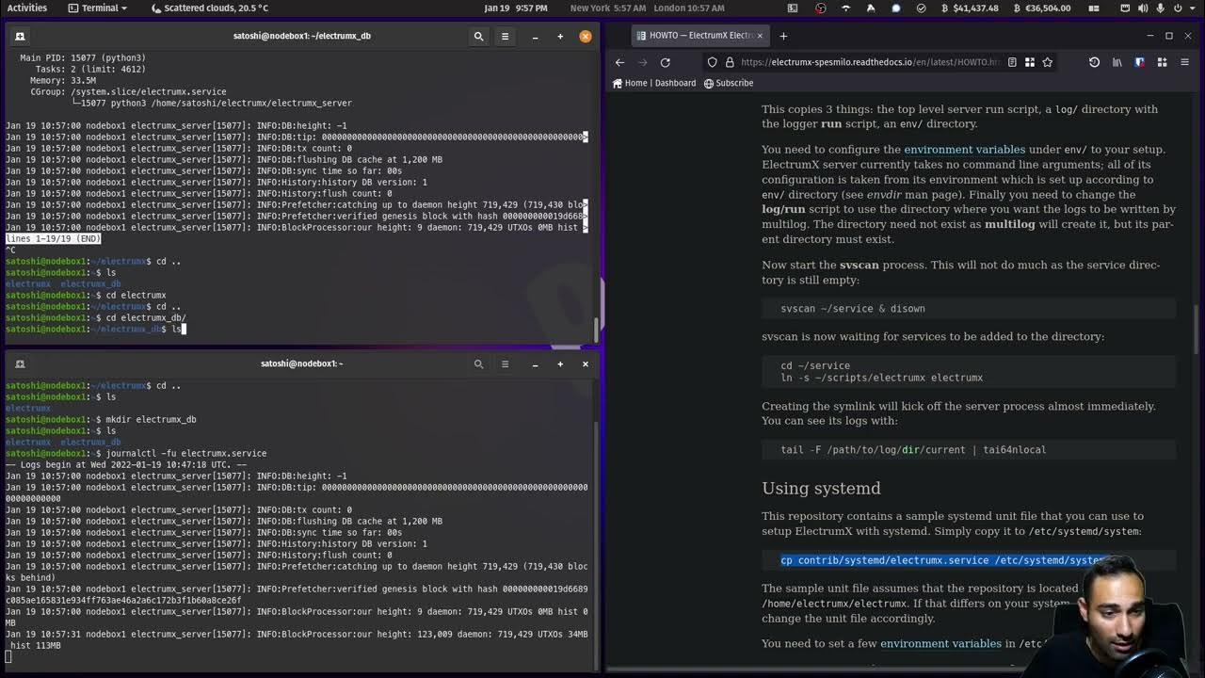This screenshot has height=678, width=1205.
Task: Click the Bitcoin USD price $41,437.48 indicator
Action: click(968, 8)
